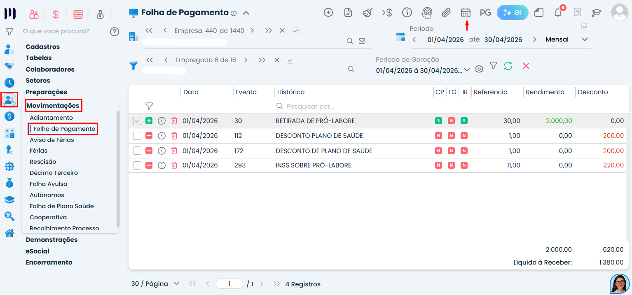Image resolution: width=632 pixels, height=295 pixels.
Task: Open the Cadastros menu
Action: [42, 47]
